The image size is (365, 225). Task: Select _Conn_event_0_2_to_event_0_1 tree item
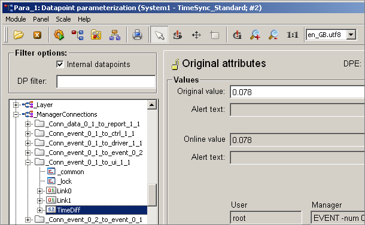point(94,220)
